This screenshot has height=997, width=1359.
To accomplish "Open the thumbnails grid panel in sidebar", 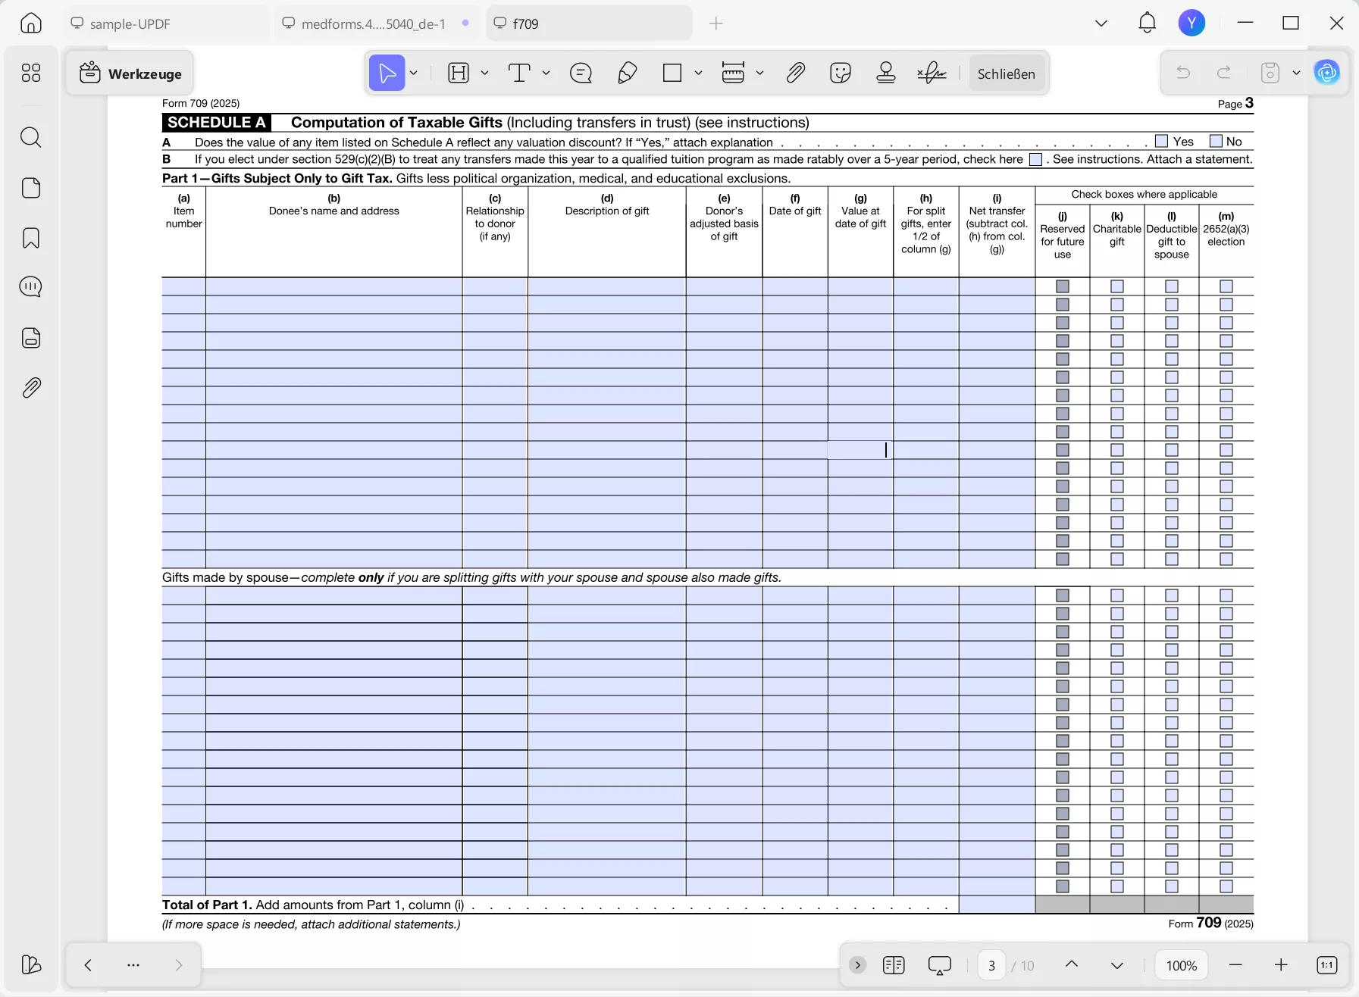I will click(x=31, y=73).
